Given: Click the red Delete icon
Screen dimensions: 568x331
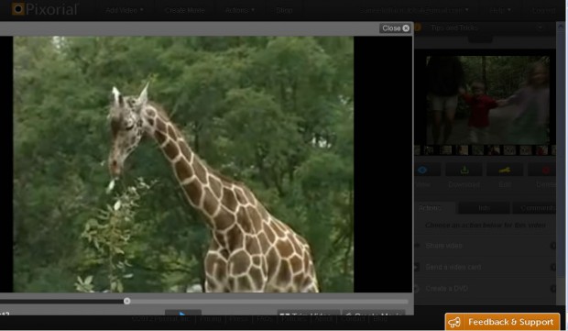Looking at the screenshot, I should pyautogui.click(x=546, y=170).
